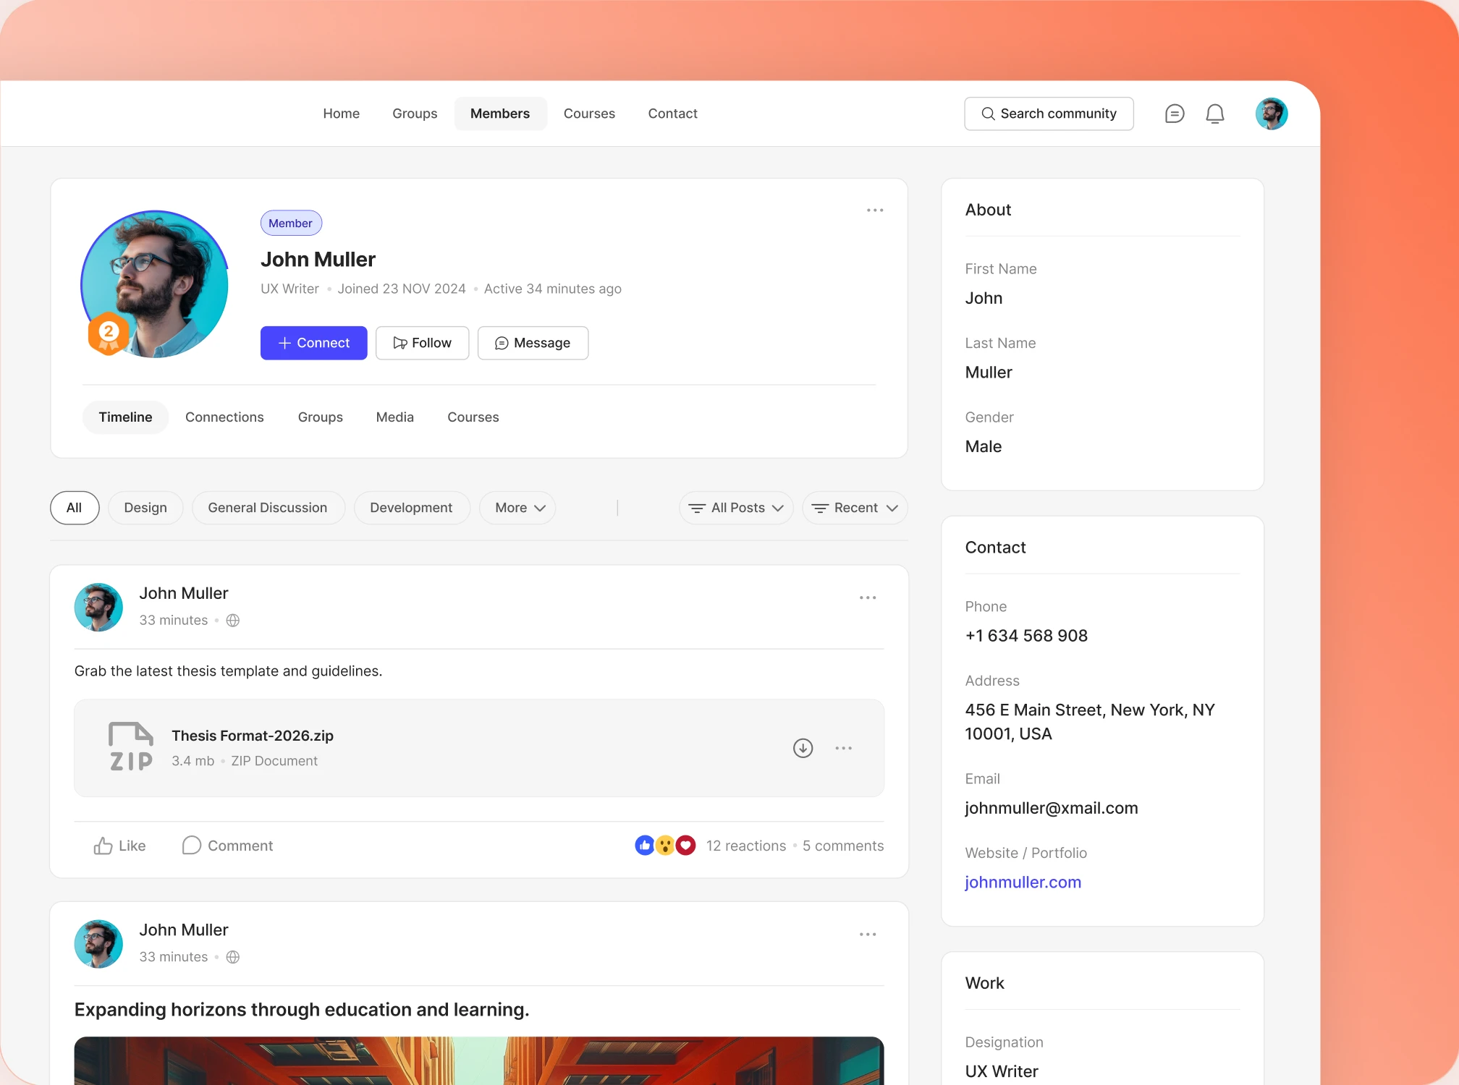Select the All category filter
This screenshot has width=1459, height=1085.
point(74,508)
